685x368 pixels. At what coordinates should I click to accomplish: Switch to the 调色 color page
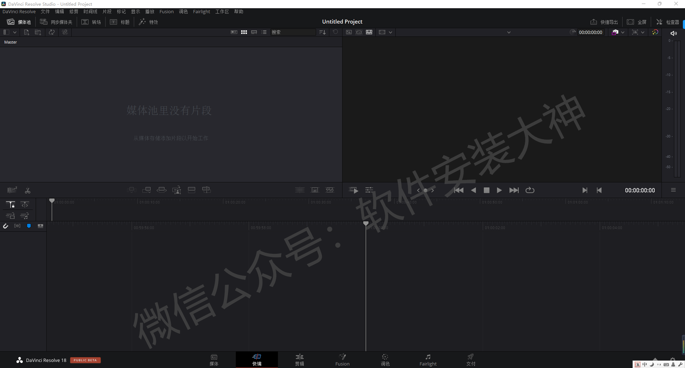[385, 360]
